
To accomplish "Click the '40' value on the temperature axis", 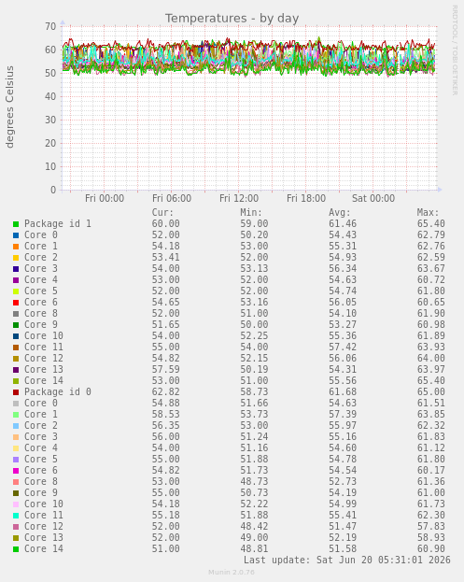I will (50, 96).
